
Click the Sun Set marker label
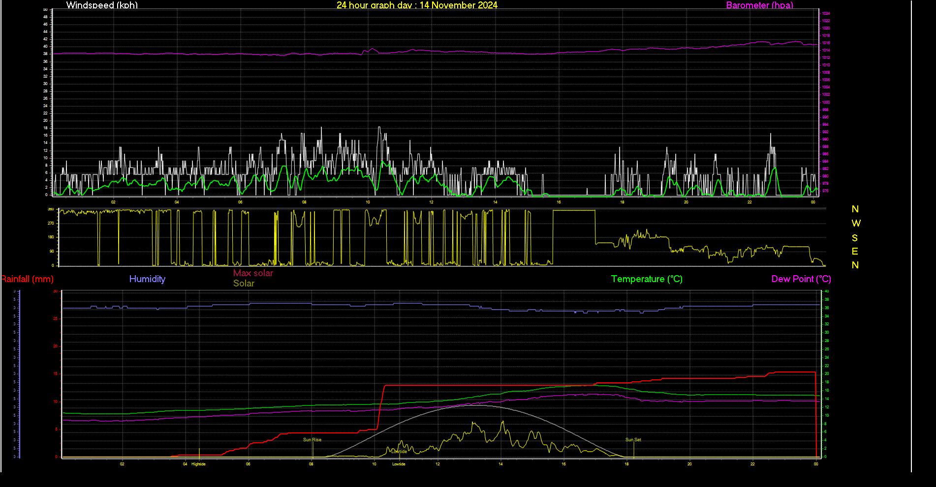[x=633, y=440]
